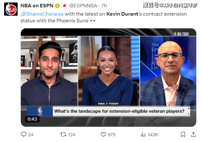Viewport: 202px width, 142px height.
Task: Click the video caption about extension-eligible veterans
Action: tap(119, 111)
